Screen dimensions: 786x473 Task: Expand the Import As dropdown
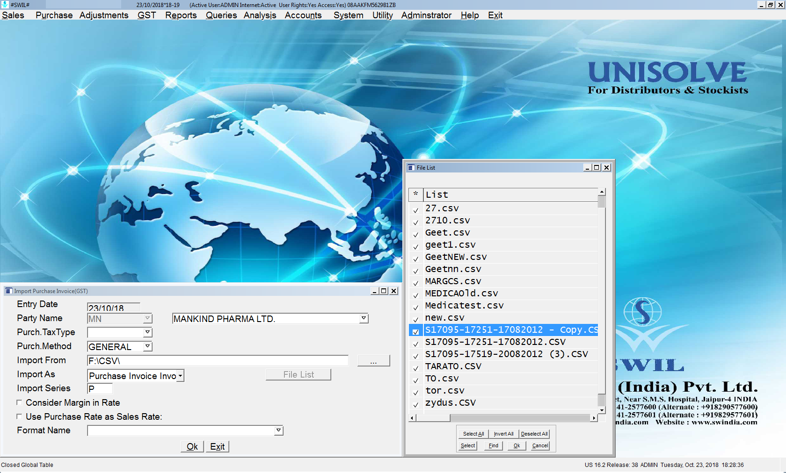pyautogui.click(x=180, y=376)
